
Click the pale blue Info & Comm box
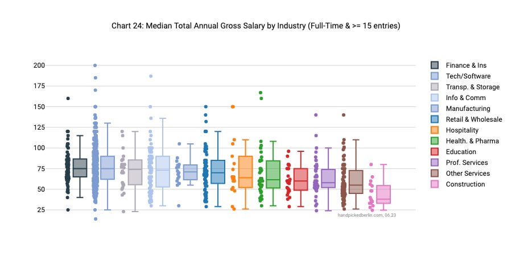(x=163, y=171)
